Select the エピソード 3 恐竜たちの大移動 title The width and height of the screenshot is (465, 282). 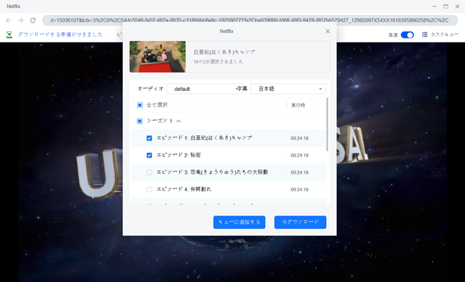(x=212, y=172)
